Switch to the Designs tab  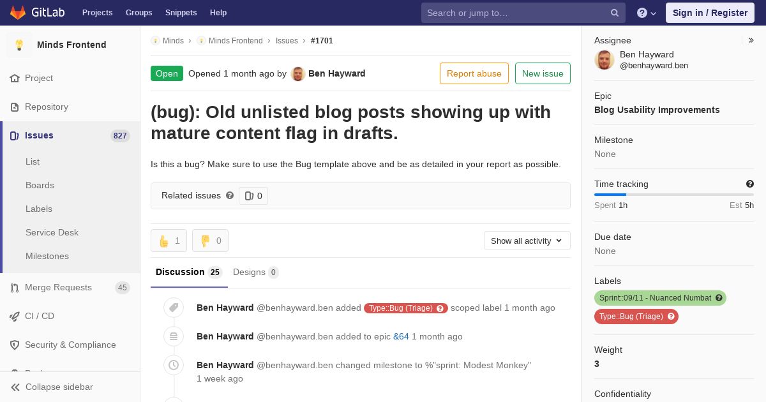click(256, 272)
